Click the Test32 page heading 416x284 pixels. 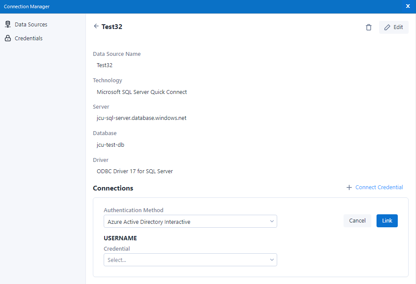112,27
